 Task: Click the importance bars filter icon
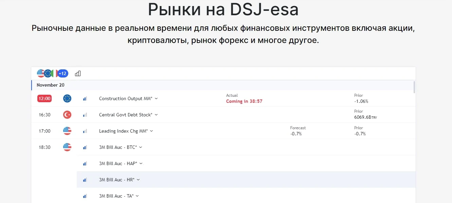click(78, 73)
